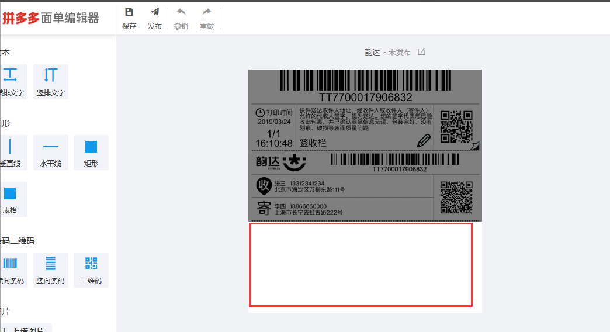Click the large tracking number TT7700017906832

point(365,97)
